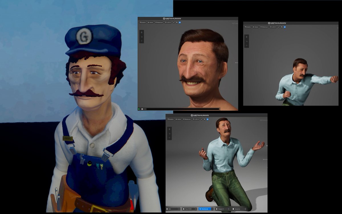Click clay material icon in punching pose window toolbar

tap(282, 27)
